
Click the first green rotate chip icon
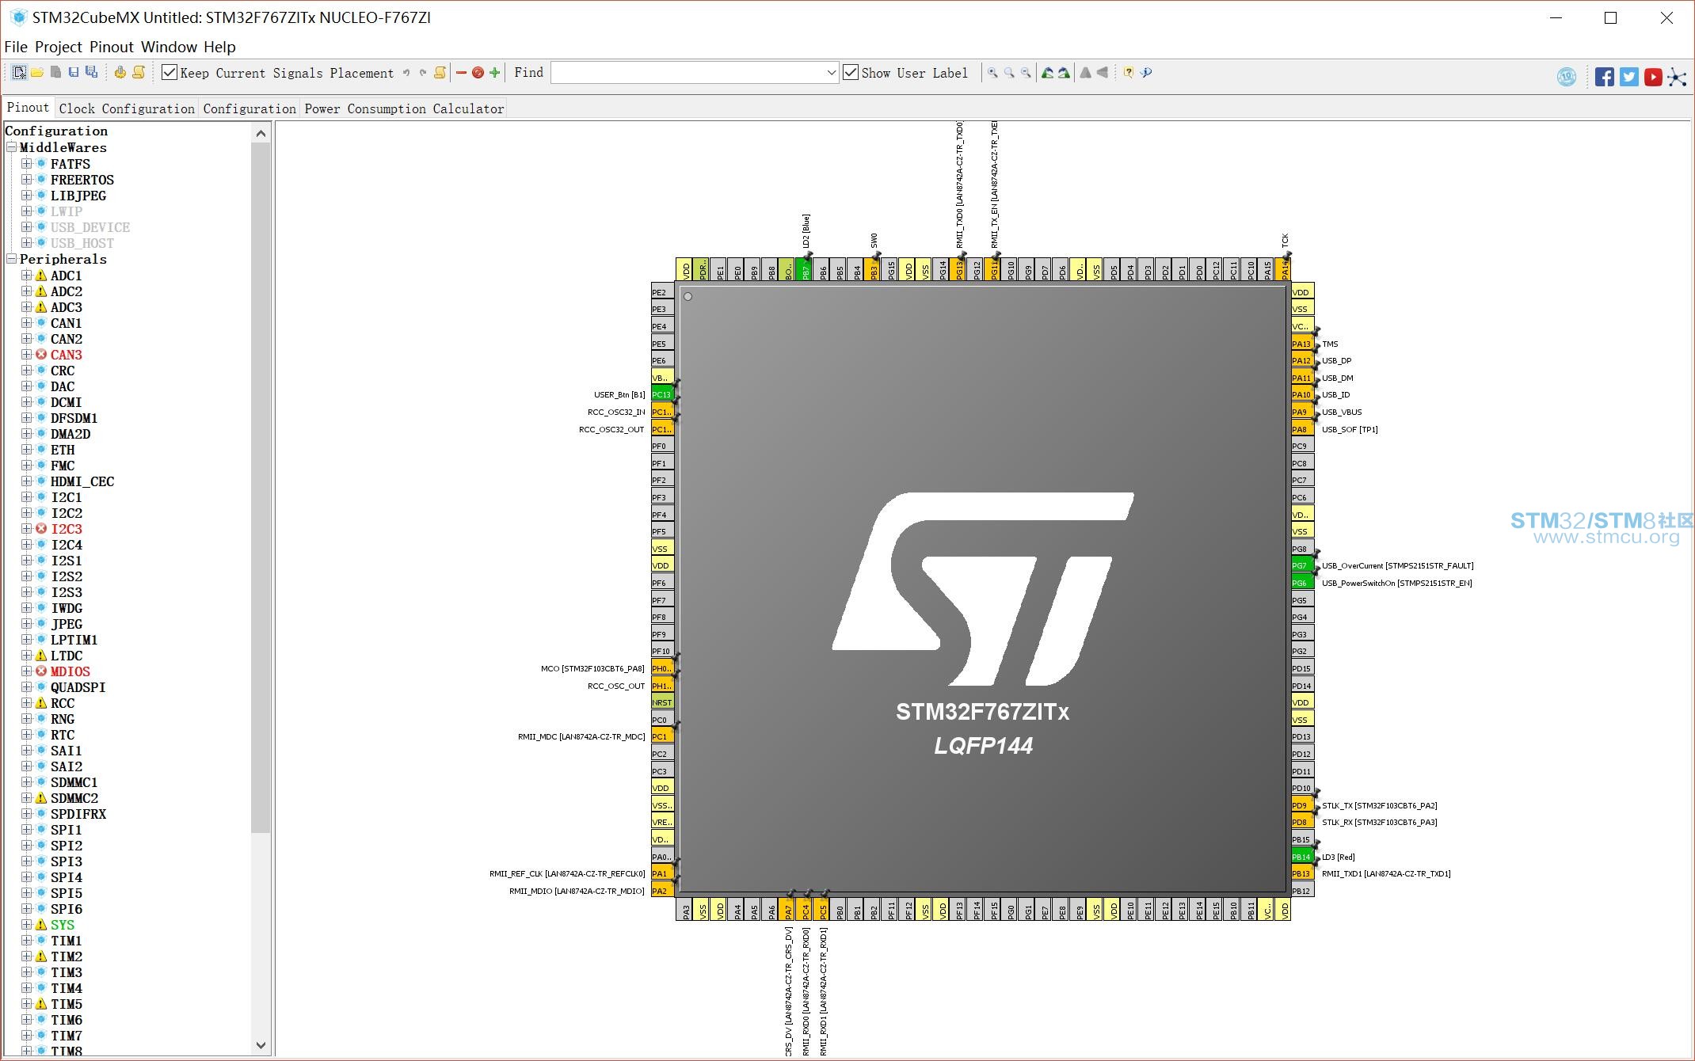click(1047, 73)
